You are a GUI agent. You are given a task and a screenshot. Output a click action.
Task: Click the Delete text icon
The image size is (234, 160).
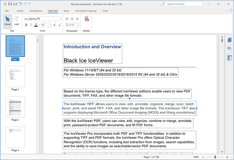[87, 19]
